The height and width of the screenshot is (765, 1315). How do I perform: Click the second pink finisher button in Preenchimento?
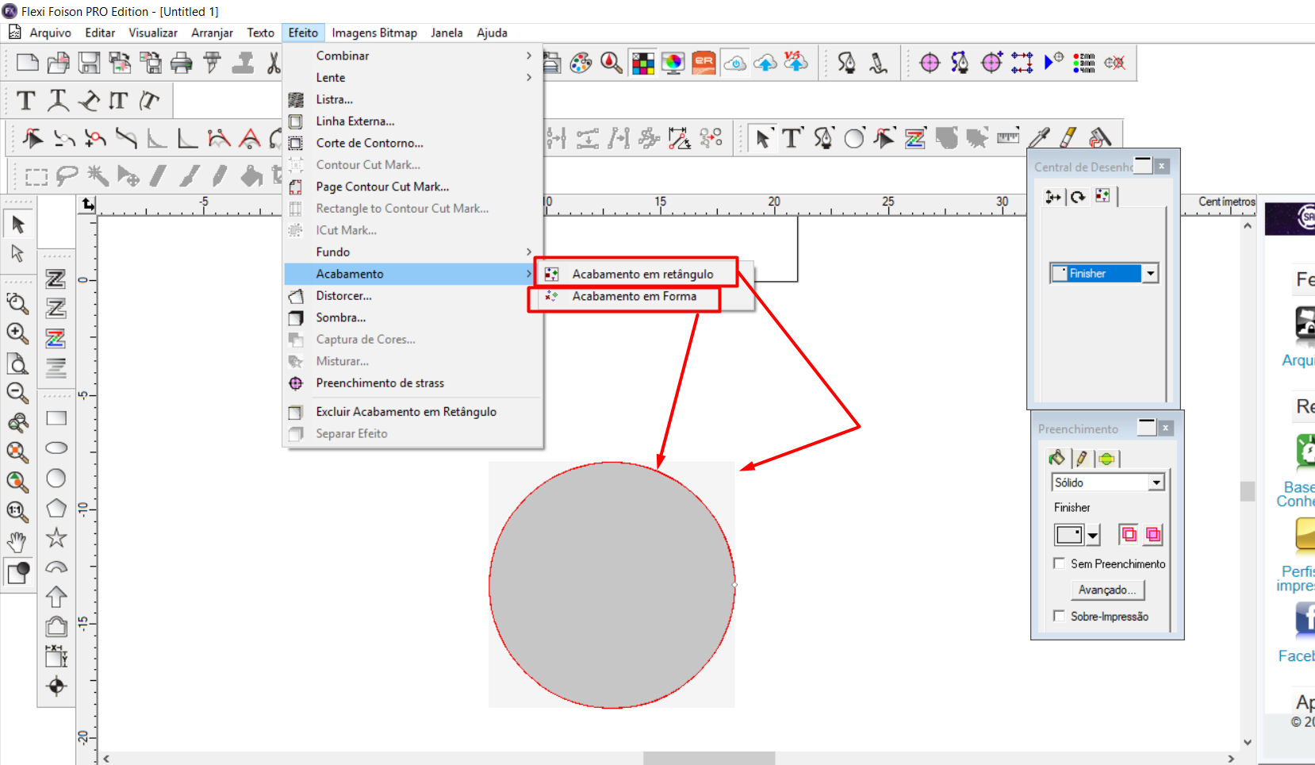1153,535
